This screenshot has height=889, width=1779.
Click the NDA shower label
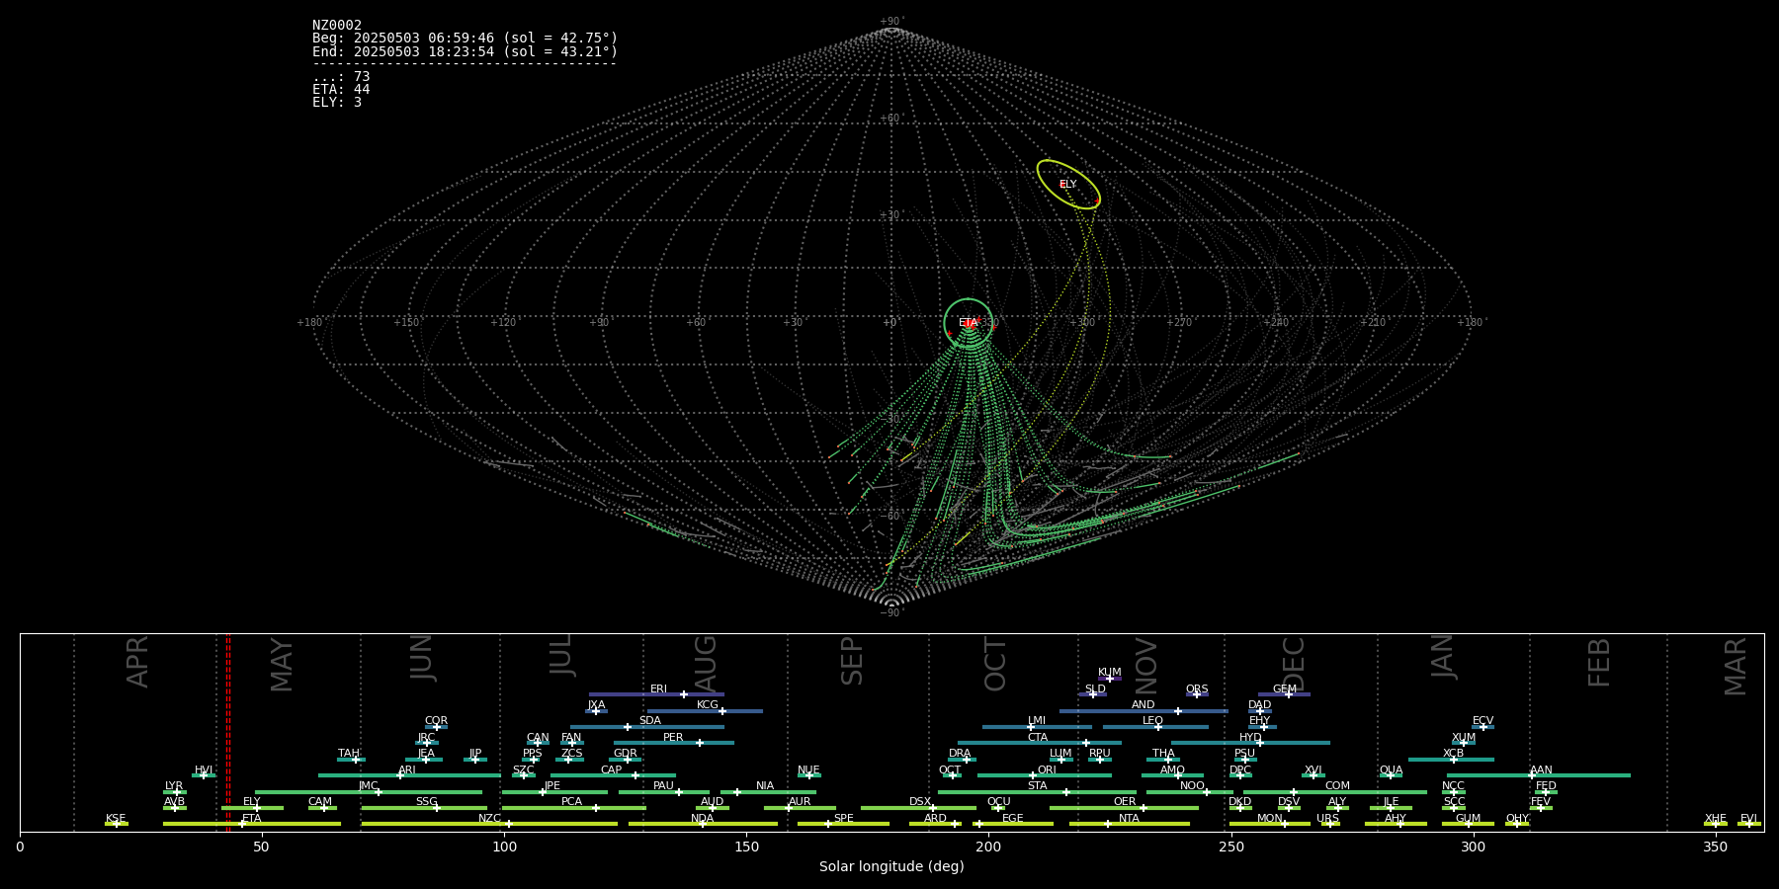coord(703,819)
